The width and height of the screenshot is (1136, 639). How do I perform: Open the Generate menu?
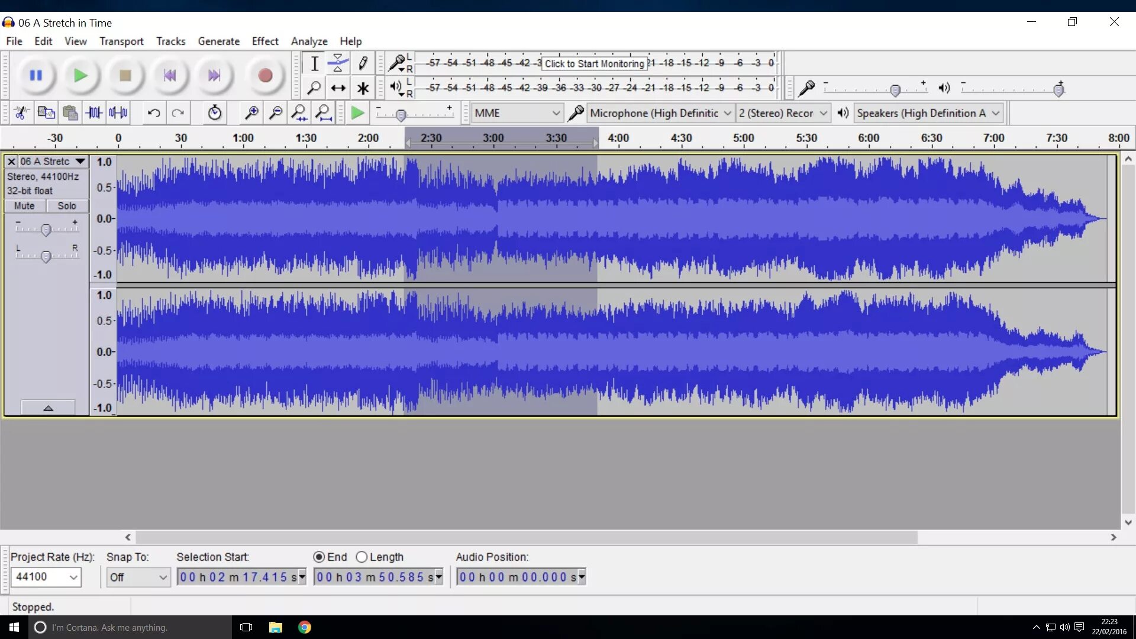(218, 41)
